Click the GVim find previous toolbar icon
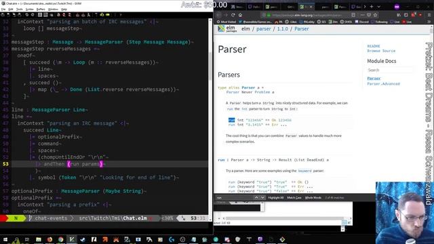434x244 pixels. 69,15
